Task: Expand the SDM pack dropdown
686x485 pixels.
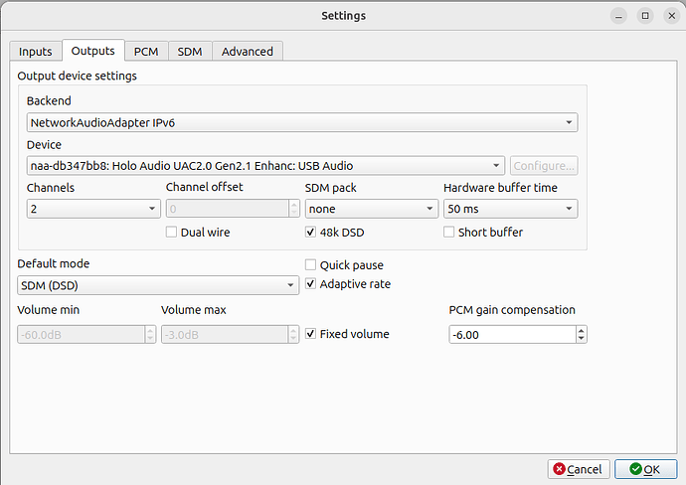Action: pos(372,209)
